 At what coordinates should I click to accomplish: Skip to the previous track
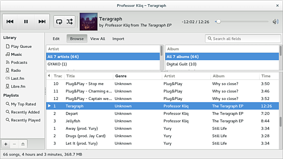[x=10, y=21]
